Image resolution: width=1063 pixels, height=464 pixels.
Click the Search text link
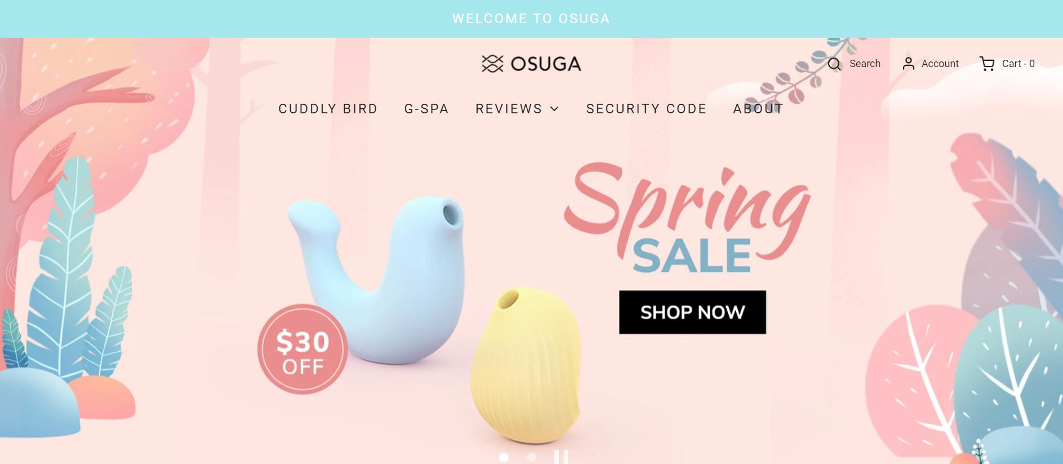[x=865, y=64]
